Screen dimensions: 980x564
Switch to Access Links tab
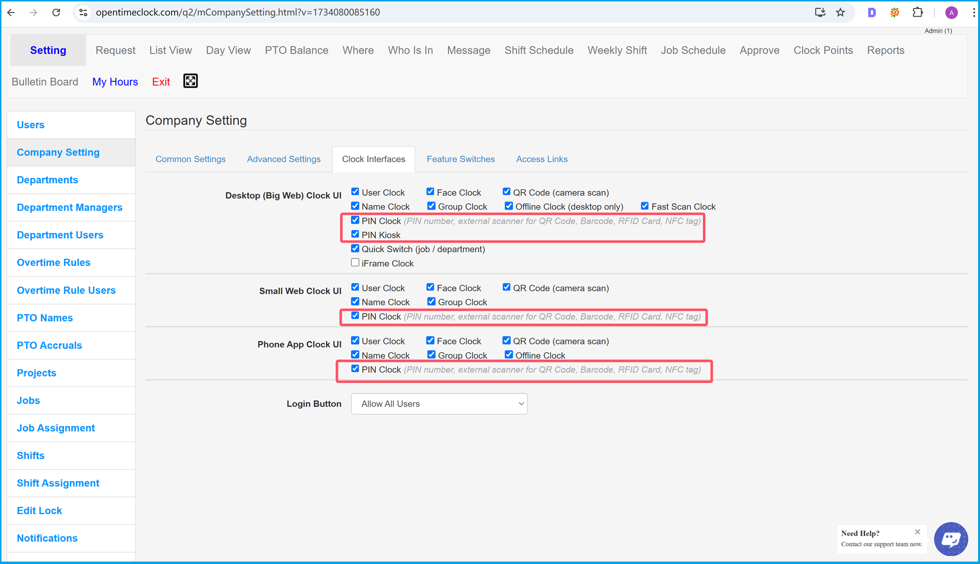point(542,159)
